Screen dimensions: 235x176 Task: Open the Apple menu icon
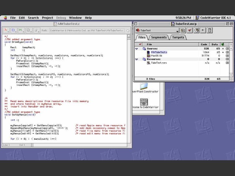click(5, 18)
